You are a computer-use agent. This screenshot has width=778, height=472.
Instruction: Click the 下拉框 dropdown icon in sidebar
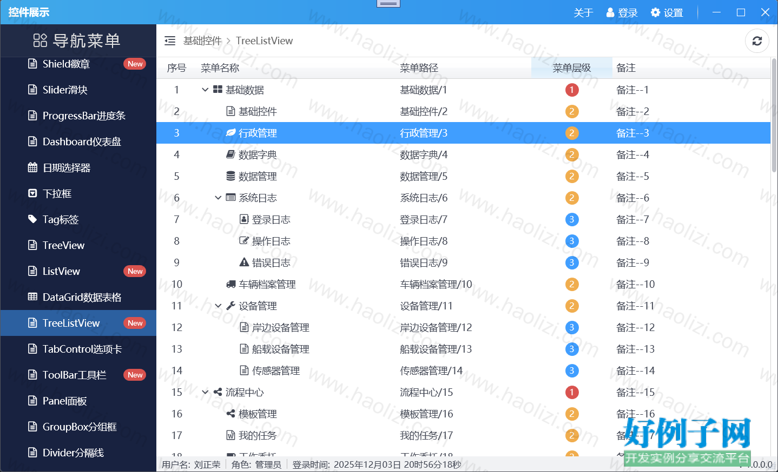pos(32,193)
